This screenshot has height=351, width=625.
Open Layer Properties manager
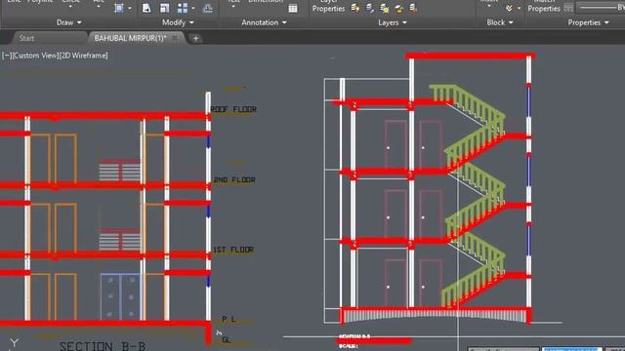click(x=328, y=6)
